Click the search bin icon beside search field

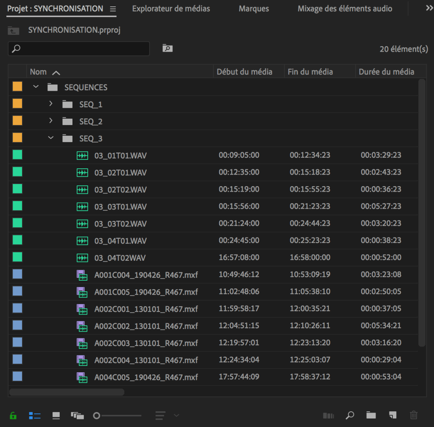tap(167, 49)
